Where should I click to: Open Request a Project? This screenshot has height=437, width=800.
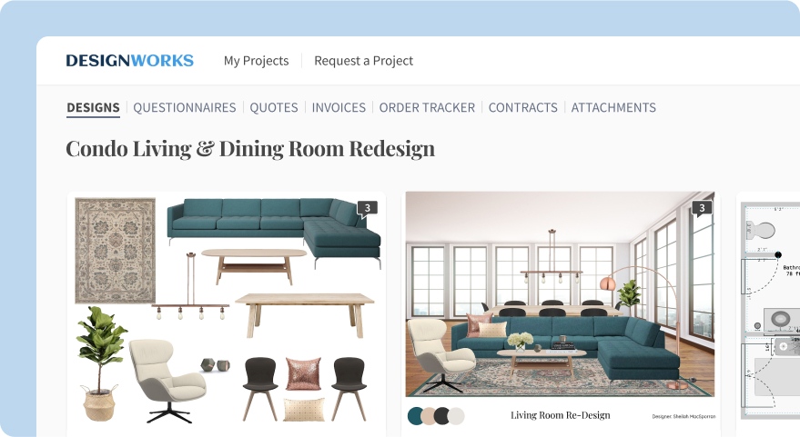[x=364, y=61]
